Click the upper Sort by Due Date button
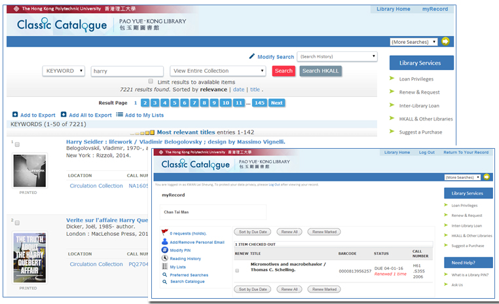The height and width of the screenshot is (304, 499). [253, 232]
